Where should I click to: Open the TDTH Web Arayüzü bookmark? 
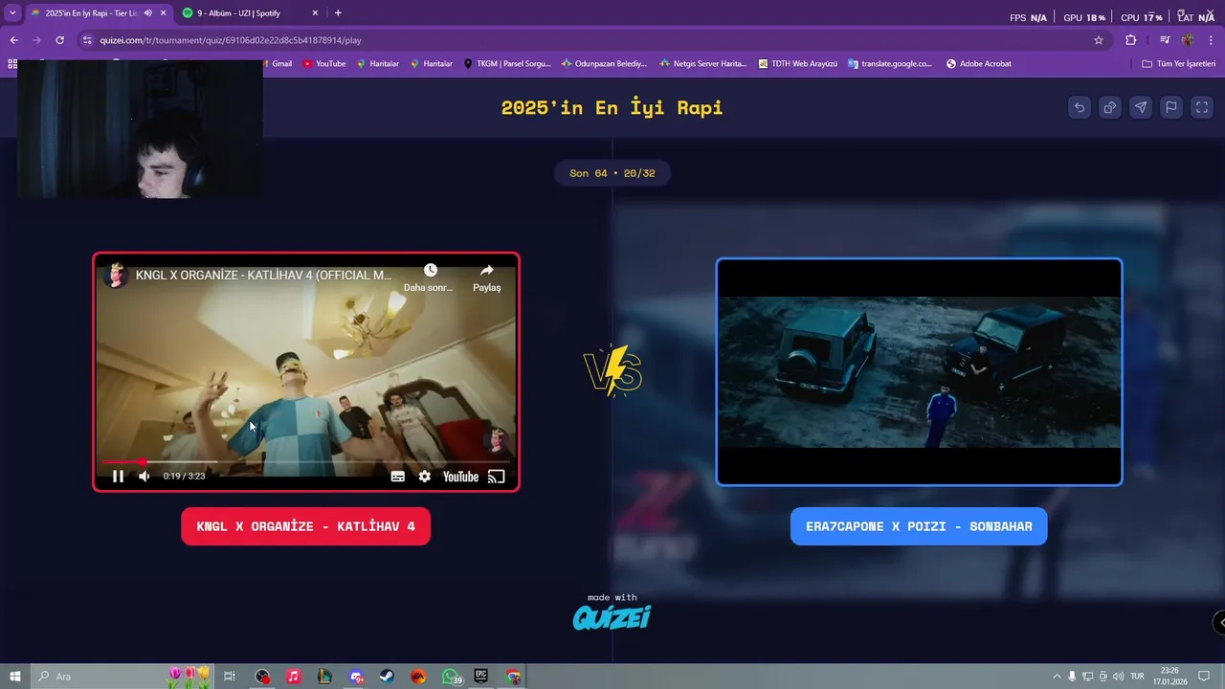pyautogui.click(x=797, y=64)
